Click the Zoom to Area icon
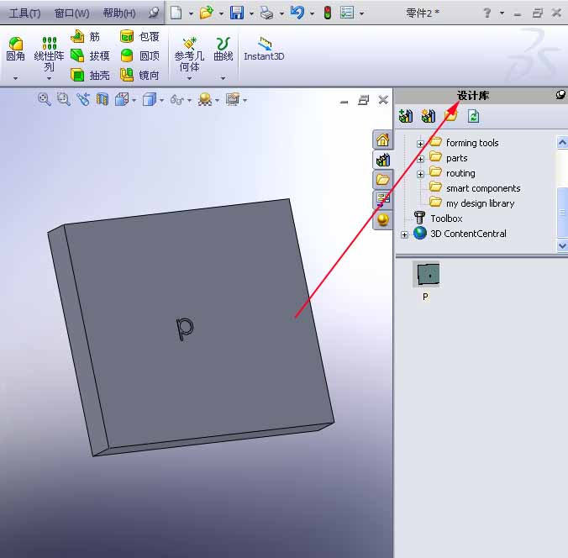 (x=63, y=99)
